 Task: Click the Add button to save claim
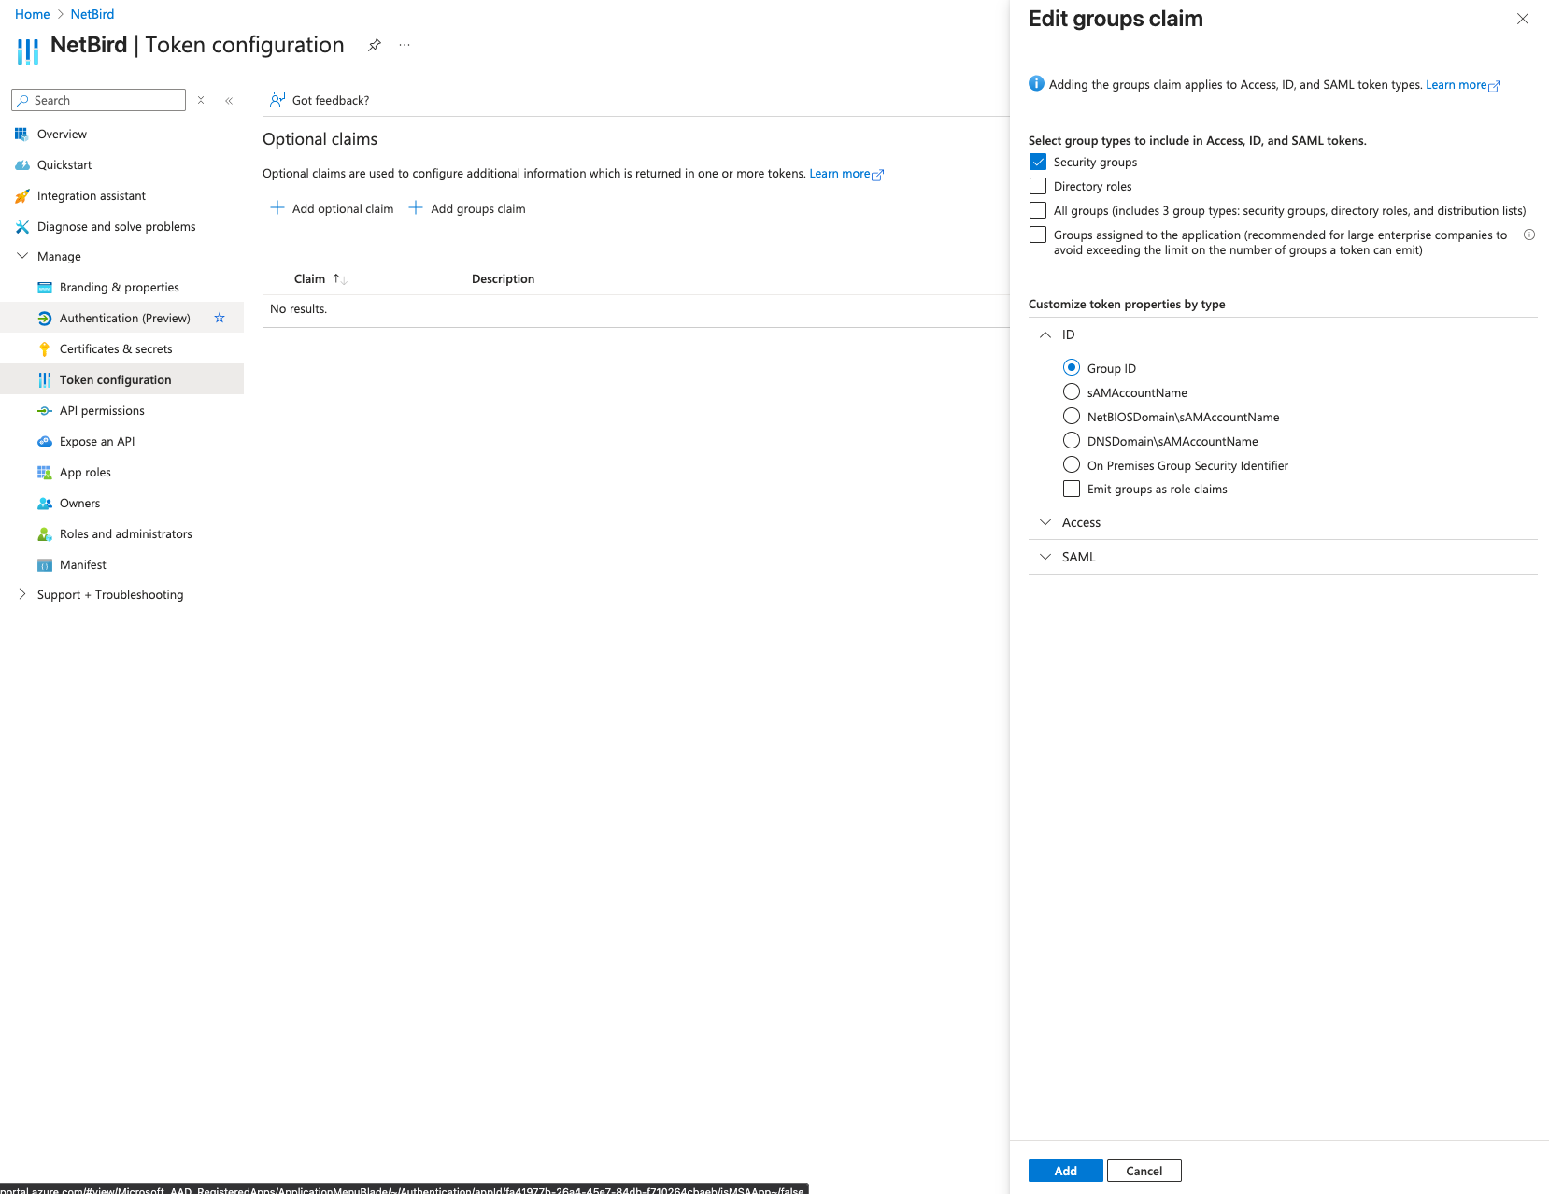[x=1064, y=1171]
